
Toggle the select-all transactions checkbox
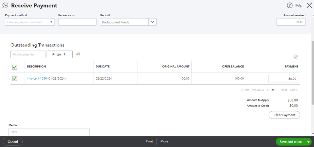coord(14,67)
